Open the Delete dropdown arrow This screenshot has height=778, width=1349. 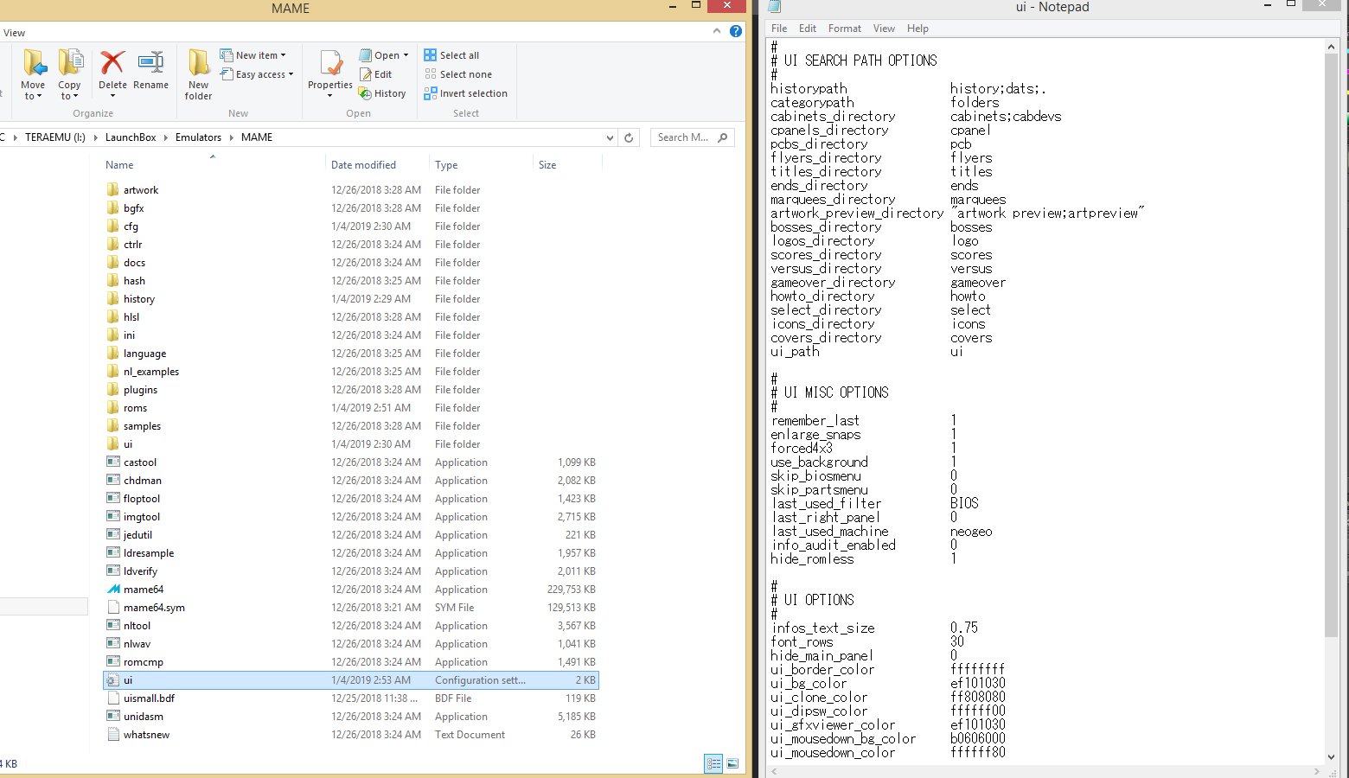tap(112, 95)
